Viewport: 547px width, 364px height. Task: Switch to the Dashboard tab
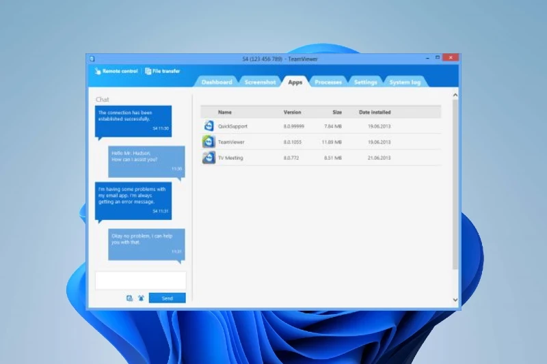coord(217,82)
